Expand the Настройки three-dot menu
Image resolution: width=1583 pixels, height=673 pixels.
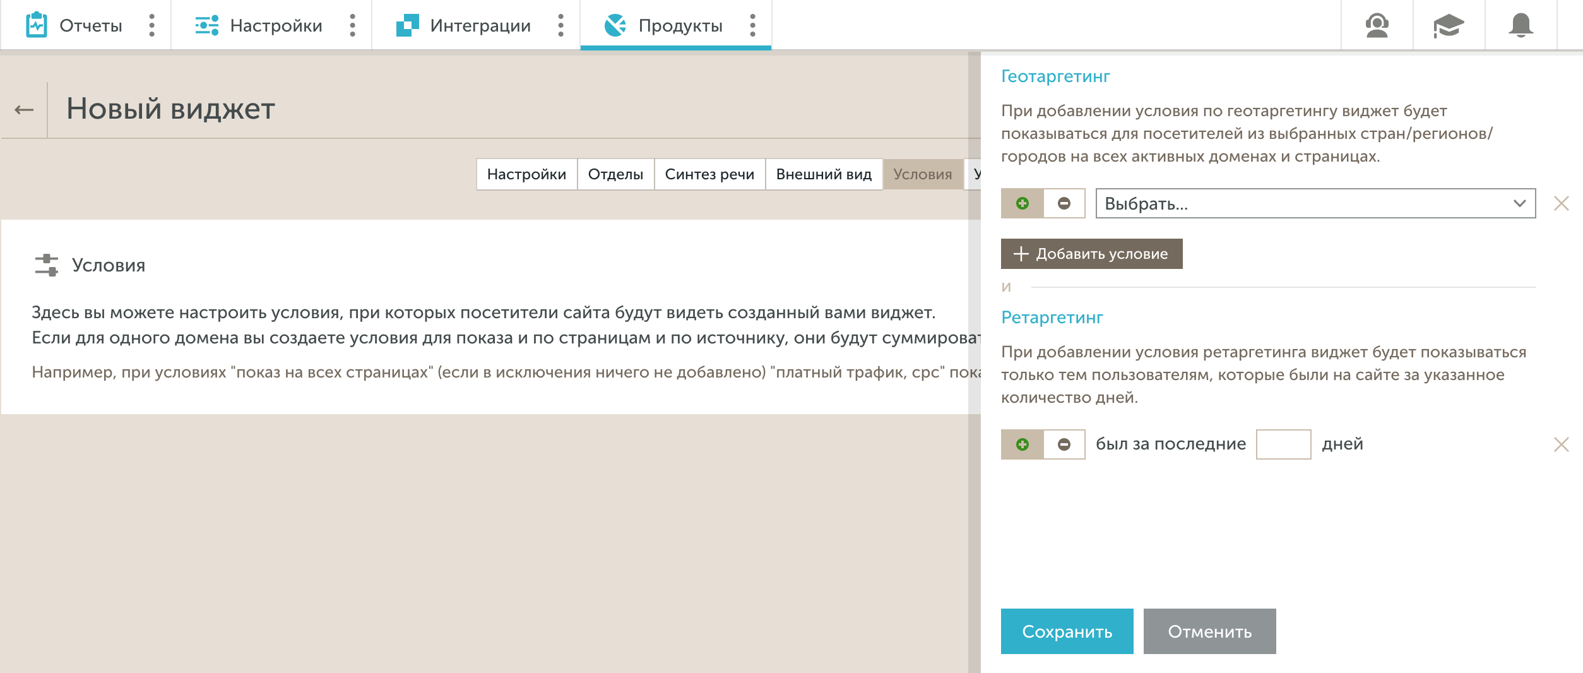click(x=352, y=26)
